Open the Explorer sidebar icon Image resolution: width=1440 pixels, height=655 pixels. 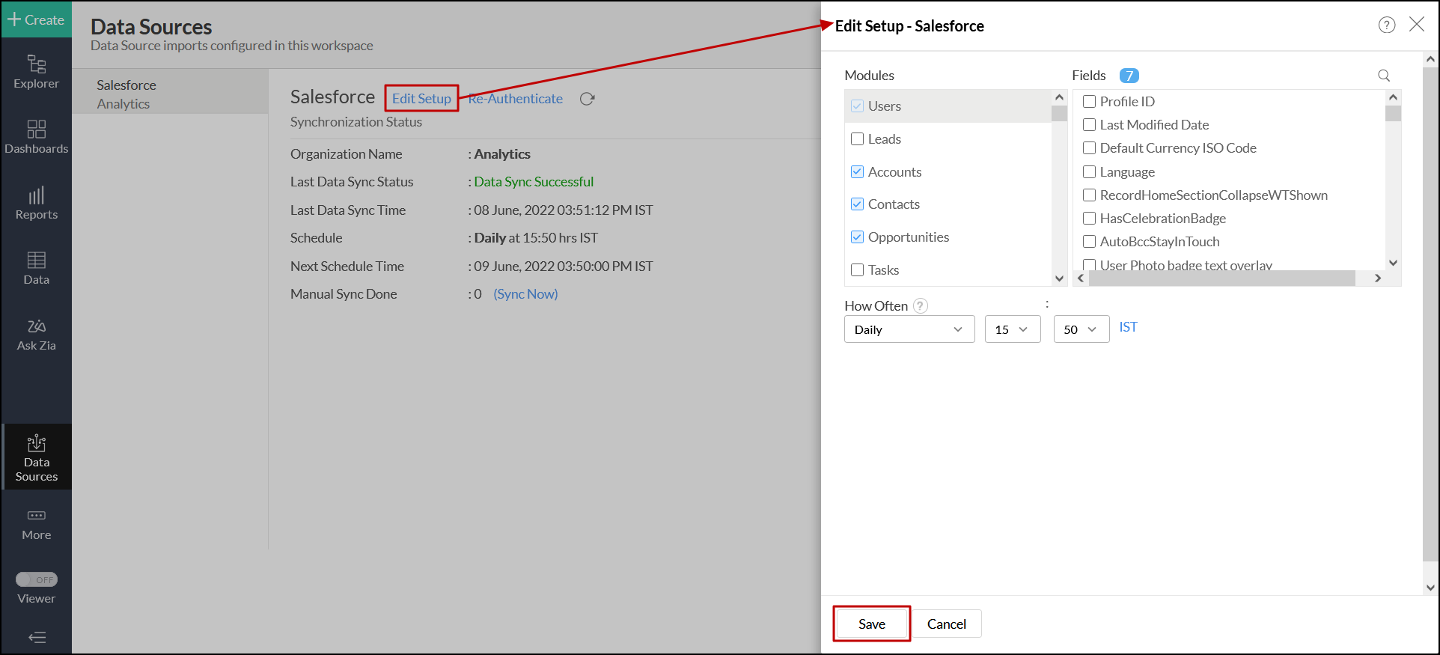click(x=36, y=72)
